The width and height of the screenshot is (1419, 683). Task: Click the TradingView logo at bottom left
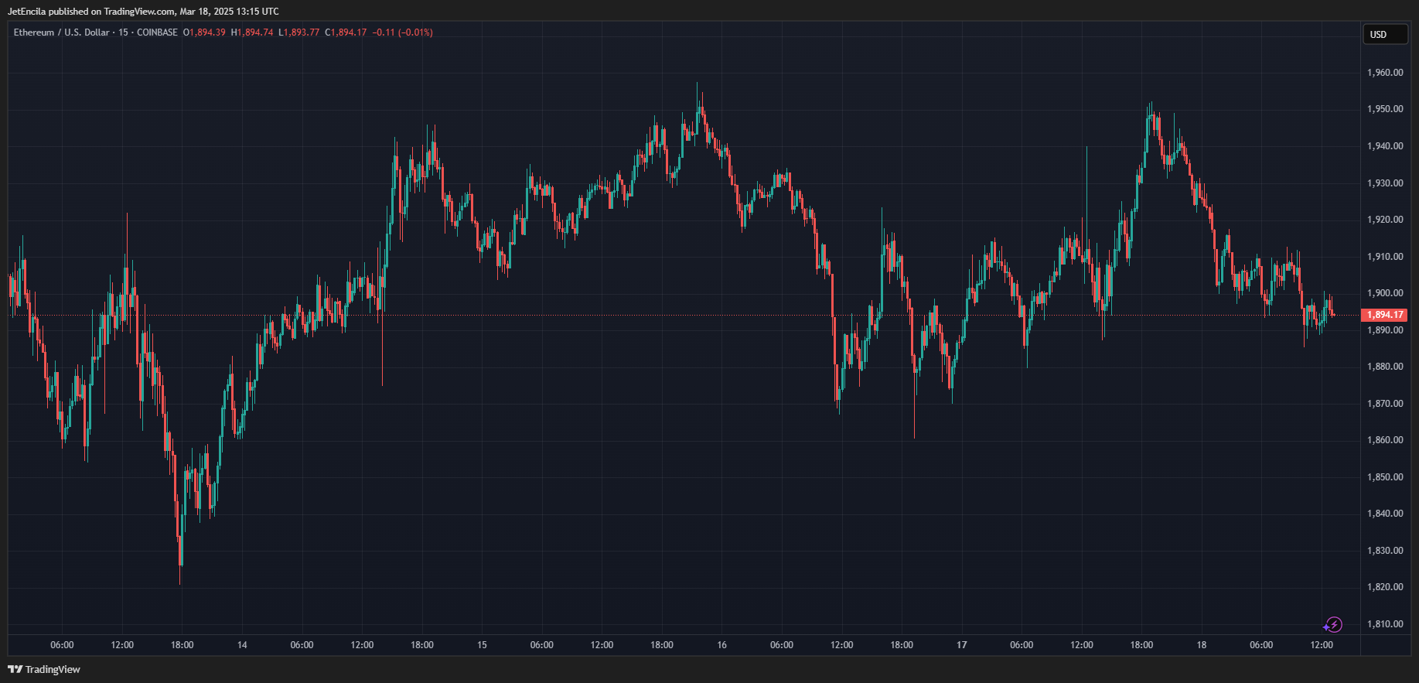[44, 669]
